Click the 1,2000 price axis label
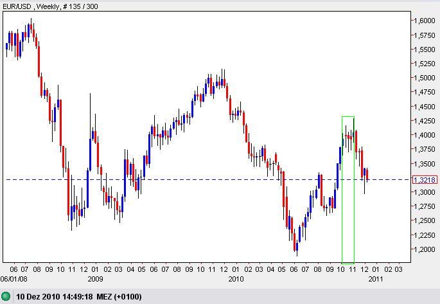 [425, 249]
